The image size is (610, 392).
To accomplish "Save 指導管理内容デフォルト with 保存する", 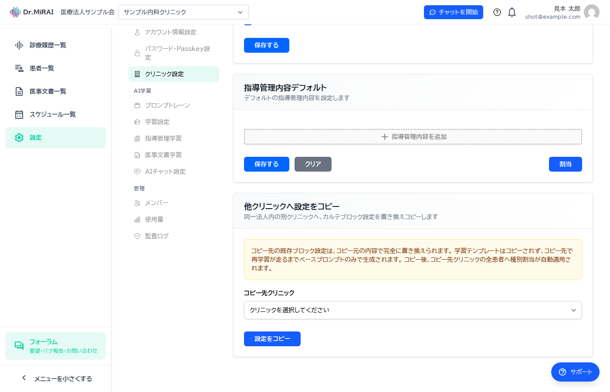I will tap(267, 164).
